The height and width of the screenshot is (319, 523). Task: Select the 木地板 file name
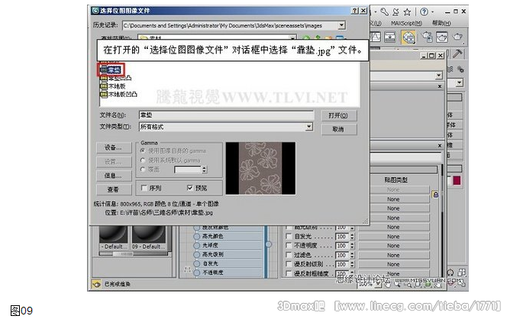coord(117,86)
